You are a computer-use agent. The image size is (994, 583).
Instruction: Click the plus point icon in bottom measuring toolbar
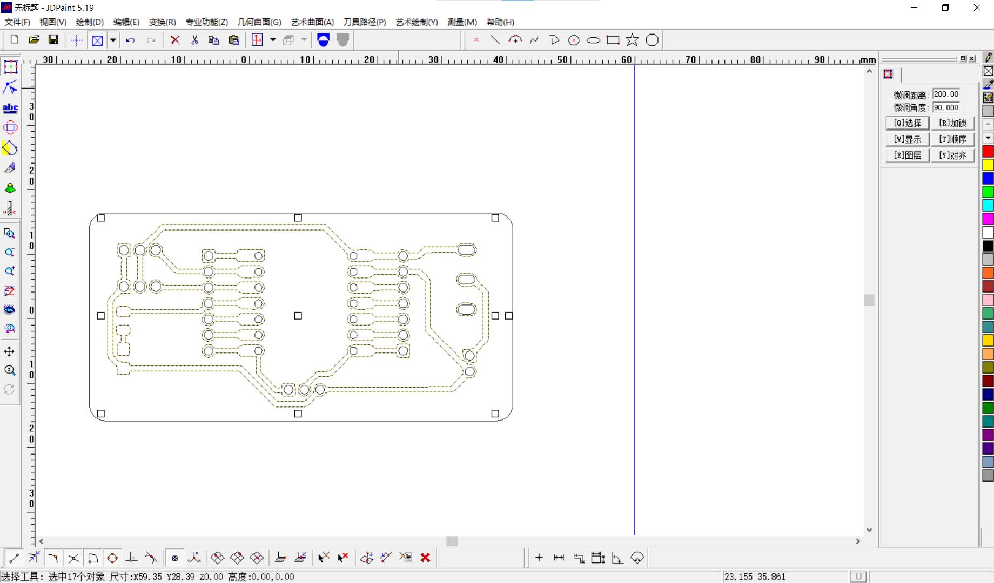539,558
